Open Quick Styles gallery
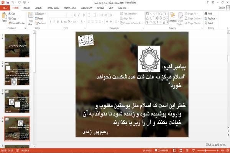Viewport: 230px width, 153px height. 180,19
